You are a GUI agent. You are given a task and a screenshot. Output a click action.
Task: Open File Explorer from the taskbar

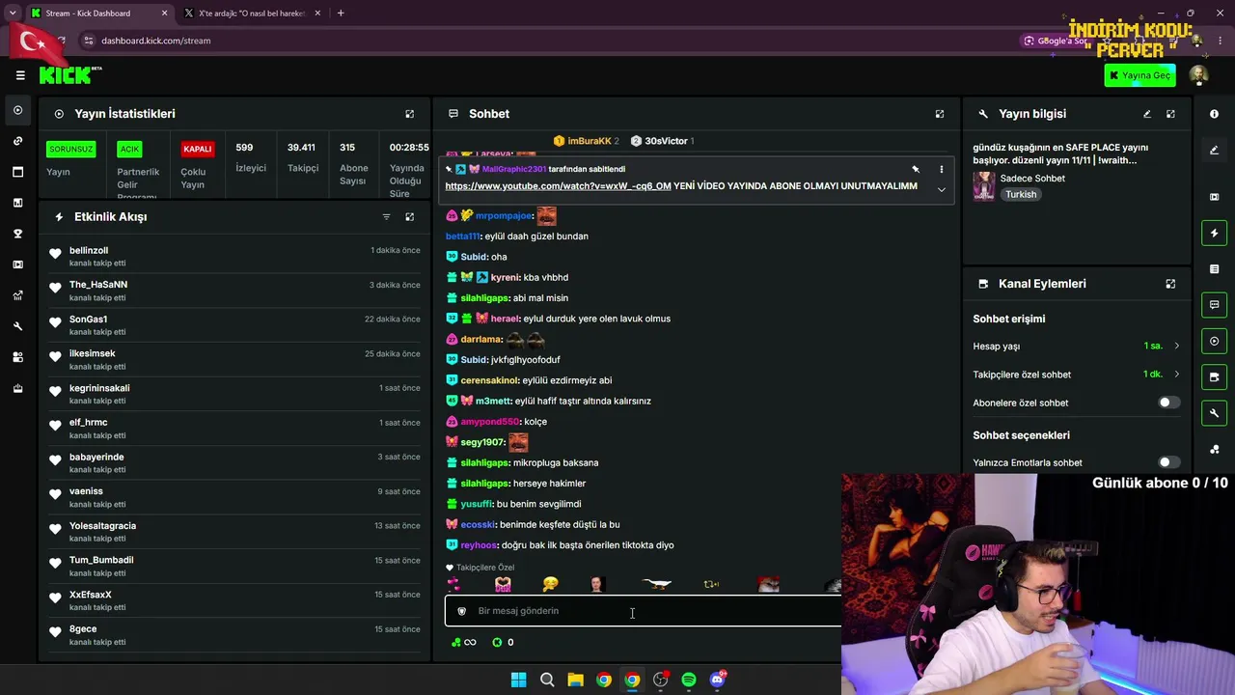[x=575, y=680]
